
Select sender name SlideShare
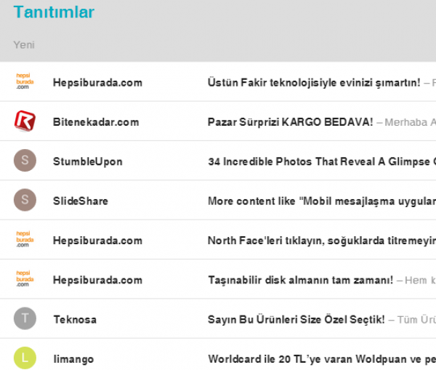click(81, 201)
